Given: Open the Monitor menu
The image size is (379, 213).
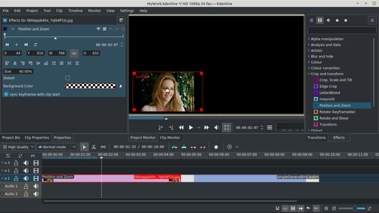Looking at the screenshot, I should 94,11.
